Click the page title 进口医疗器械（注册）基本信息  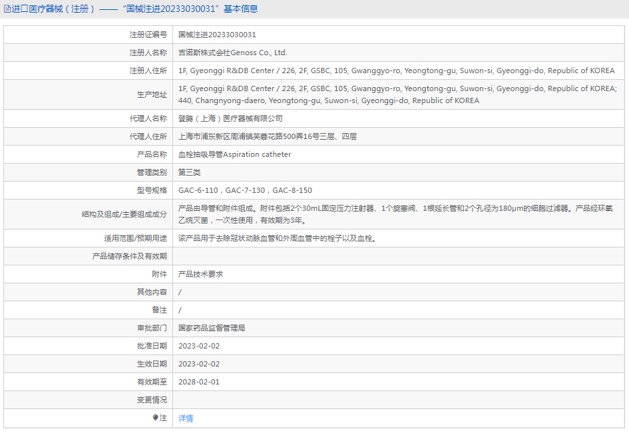click(134, 9)
